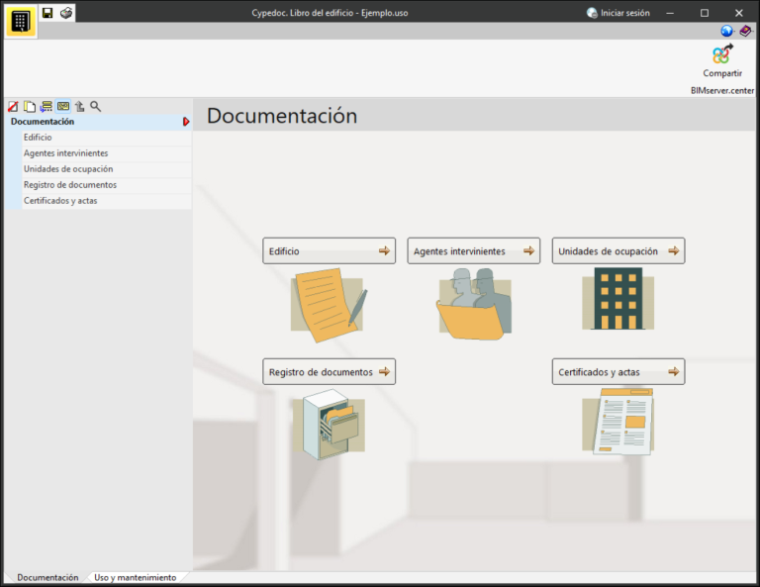Switch to the Documentación bottom tab

(x=47, y=577)
